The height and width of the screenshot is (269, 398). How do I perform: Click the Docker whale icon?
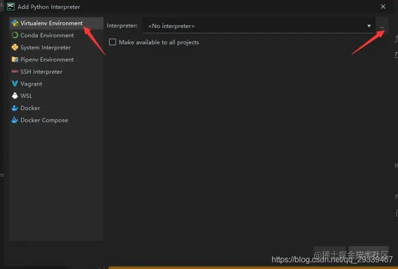[15, 108]
